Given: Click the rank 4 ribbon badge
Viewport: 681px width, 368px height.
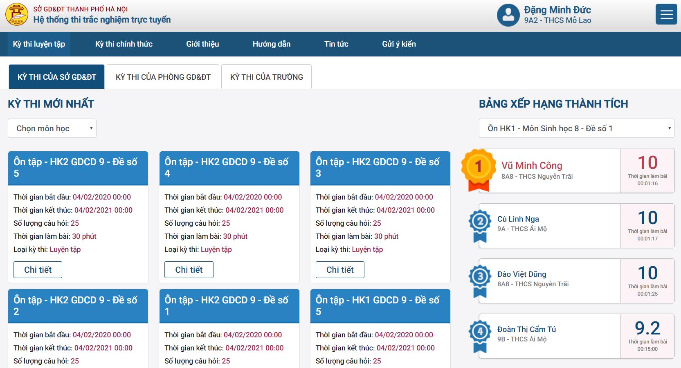Looking at the screenshot, I should [480, 335].
